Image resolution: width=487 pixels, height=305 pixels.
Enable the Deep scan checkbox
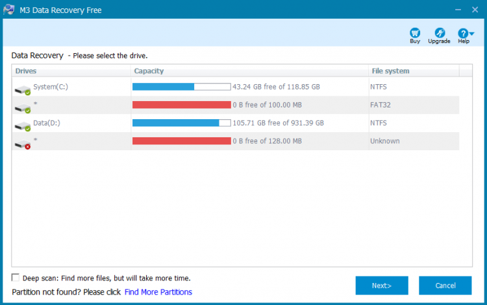(16, 278)
